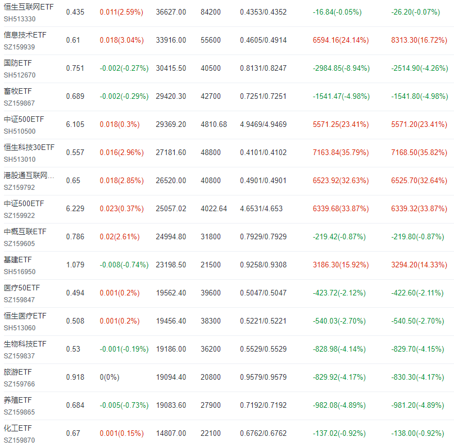Select amount 36627.00
Screen dimensions: 454x446
pyautogui.click(x=171, y=12)
